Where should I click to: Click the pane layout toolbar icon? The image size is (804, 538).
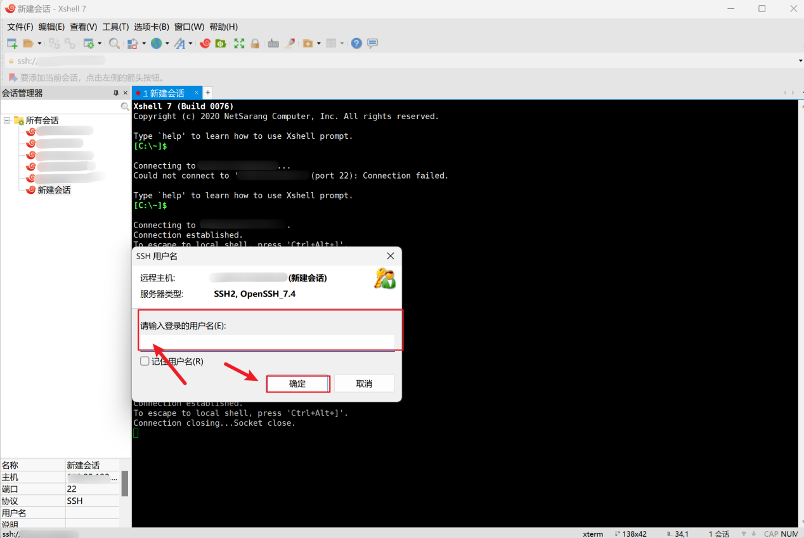coord(331,43)
